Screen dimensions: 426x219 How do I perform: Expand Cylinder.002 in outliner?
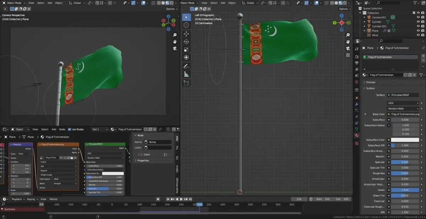tap(364, 26)
